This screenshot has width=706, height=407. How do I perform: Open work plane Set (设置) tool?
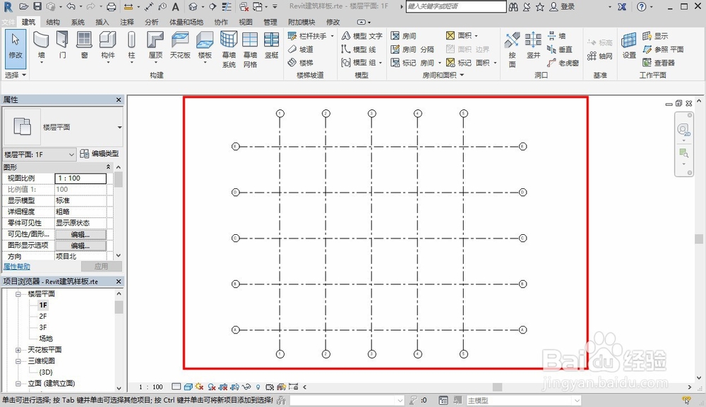pyautogui.click(x=629, y=45)
